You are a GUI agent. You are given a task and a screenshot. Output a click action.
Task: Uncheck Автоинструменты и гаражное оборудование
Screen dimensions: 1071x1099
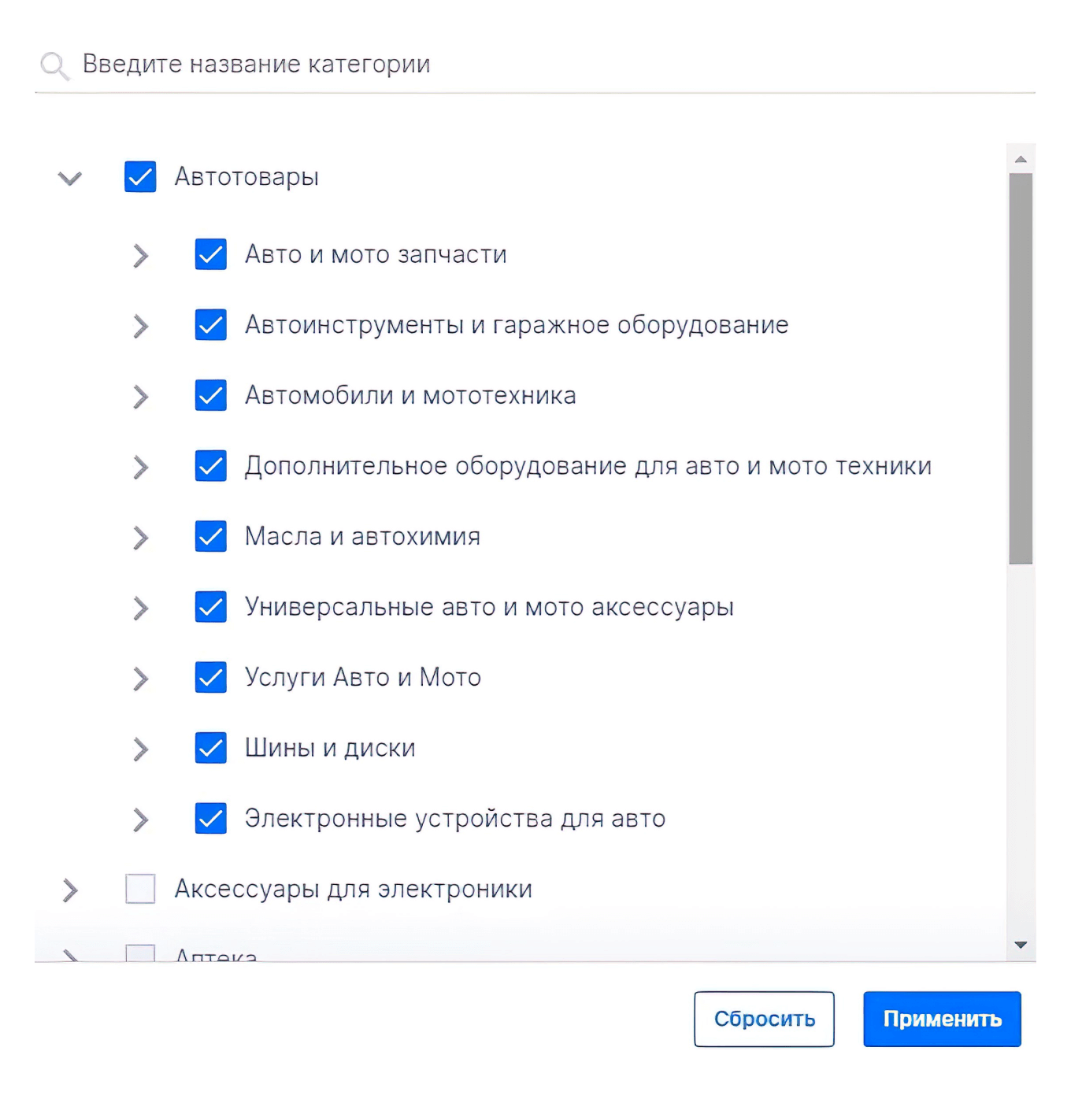click(209, 325)
